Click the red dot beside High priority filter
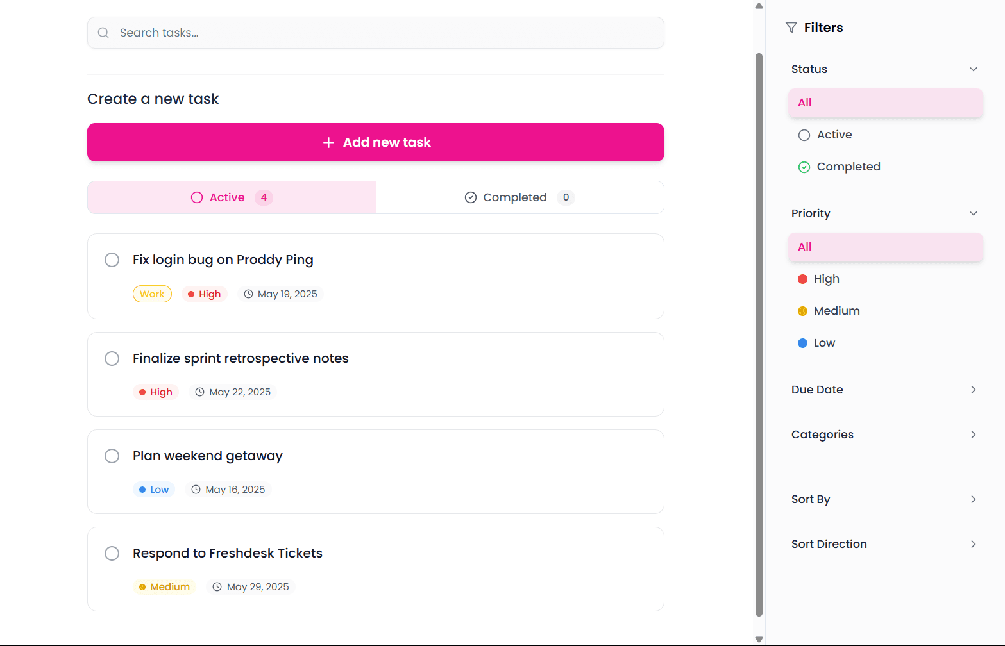 click(803, 279)
